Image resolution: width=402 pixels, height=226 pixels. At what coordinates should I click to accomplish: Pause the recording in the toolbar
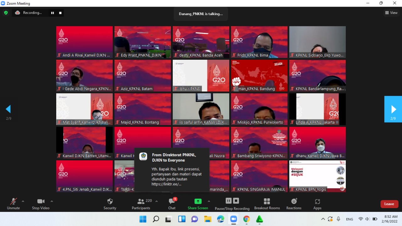coord(229,201)
